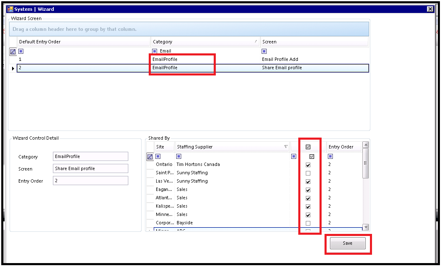Uncheck the Eagan... Sales checkbox
The height and width of the screenshot is (266, 442).
click(x=308, y=190)
